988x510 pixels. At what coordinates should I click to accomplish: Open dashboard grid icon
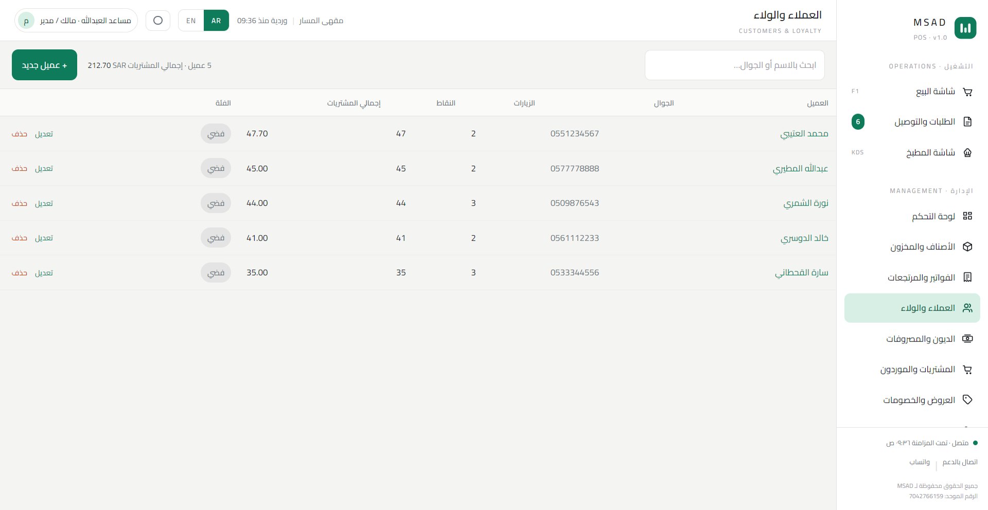967,216
